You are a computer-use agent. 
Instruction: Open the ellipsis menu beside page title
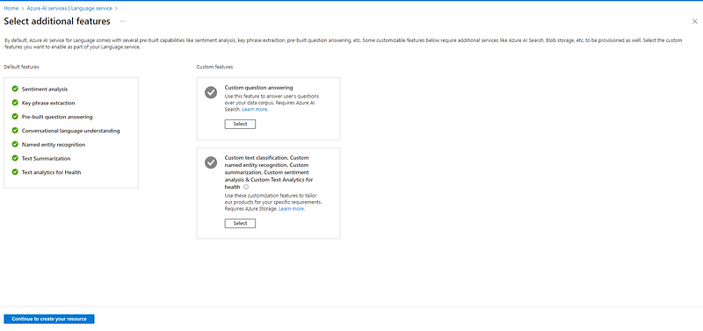(122, 21)
